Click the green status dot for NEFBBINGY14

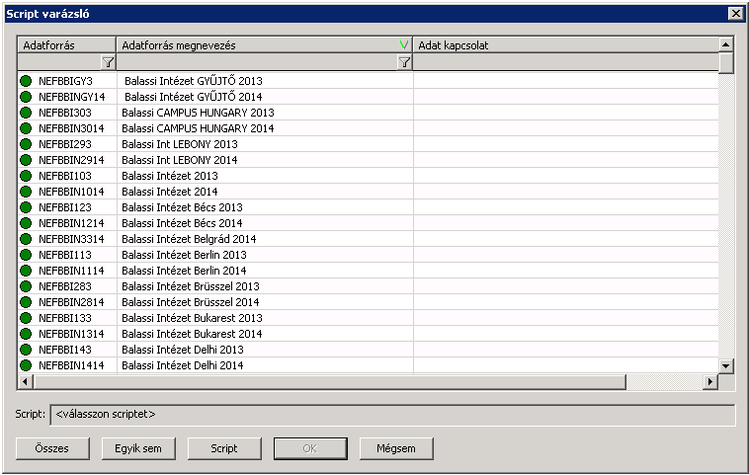pyautogui.click(x=26, y=97)
